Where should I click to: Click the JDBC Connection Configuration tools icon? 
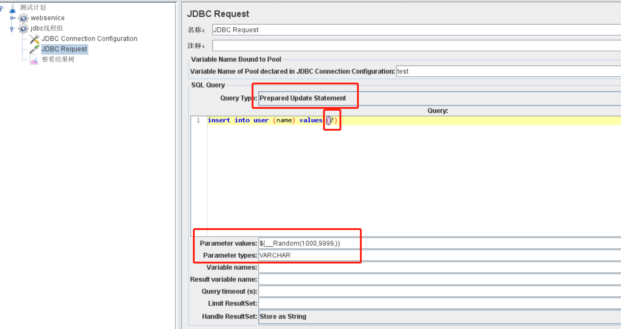pos(34,39)
